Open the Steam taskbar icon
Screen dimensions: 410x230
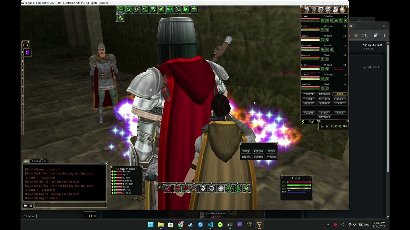(190, 225)
